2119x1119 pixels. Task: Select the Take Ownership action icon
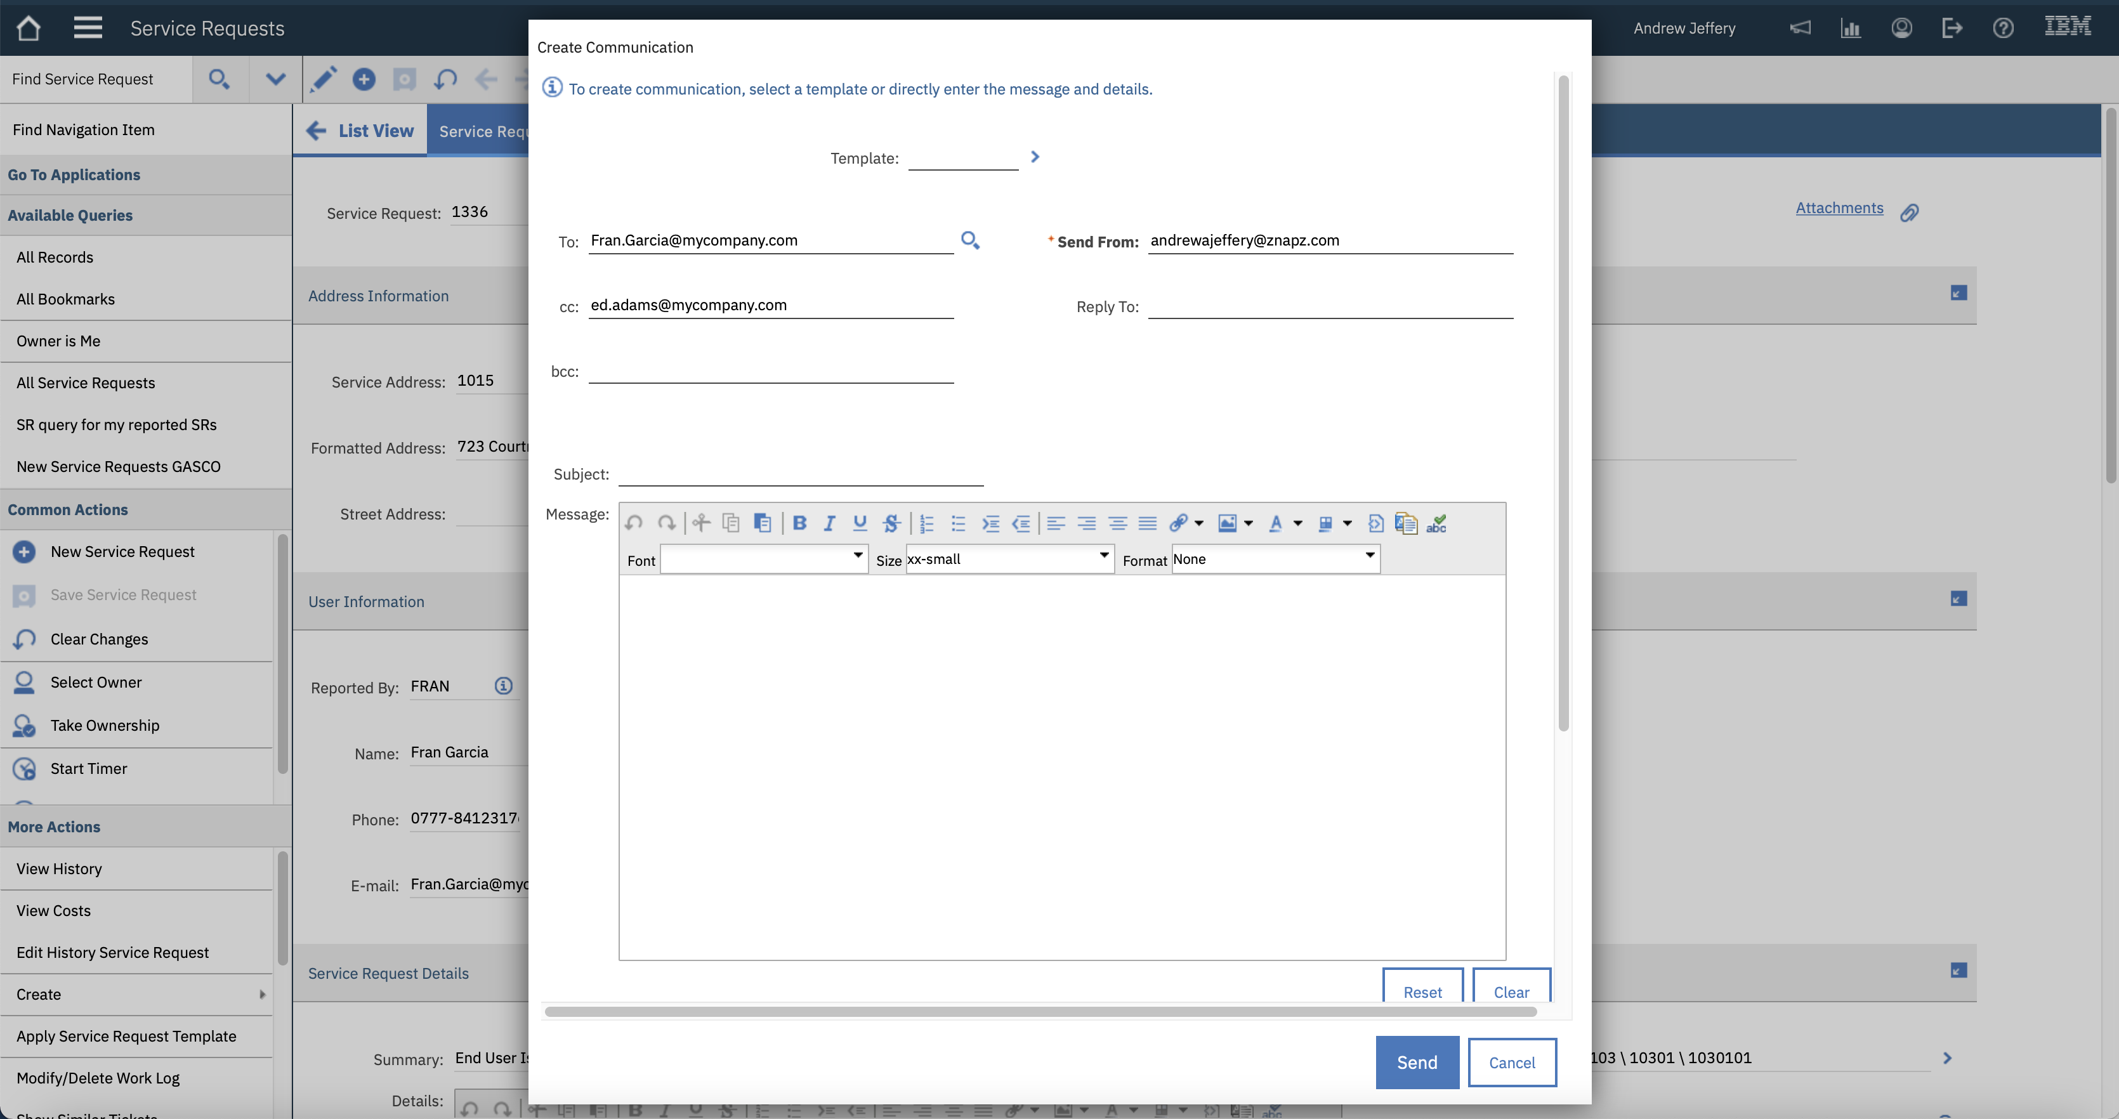25,725
